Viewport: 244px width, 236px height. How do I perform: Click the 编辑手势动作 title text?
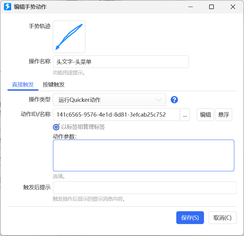click(30, 7)
